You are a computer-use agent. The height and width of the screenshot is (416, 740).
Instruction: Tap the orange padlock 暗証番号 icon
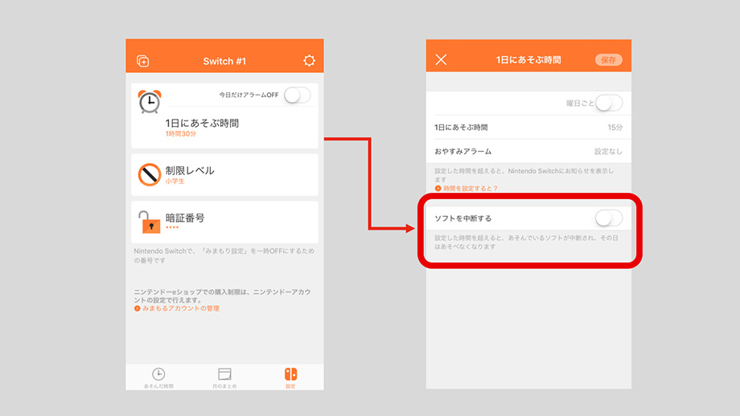pos(150,222)
